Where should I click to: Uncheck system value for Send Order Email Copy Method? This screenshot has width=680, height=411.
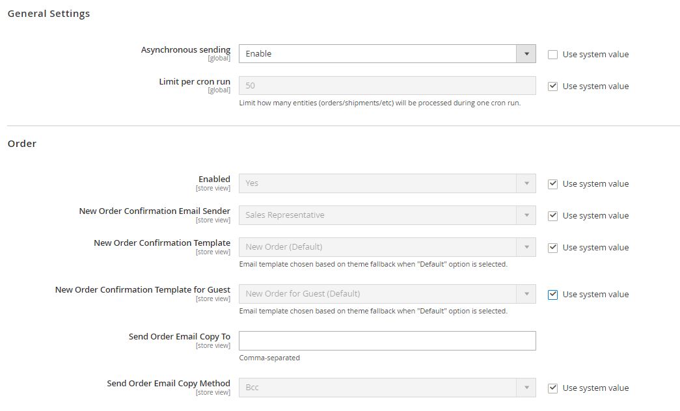coord(552,388)
